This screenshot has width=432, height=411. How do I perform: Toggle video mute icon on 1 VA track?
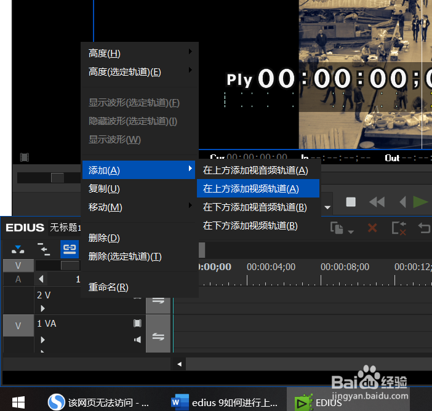(137, 323)
